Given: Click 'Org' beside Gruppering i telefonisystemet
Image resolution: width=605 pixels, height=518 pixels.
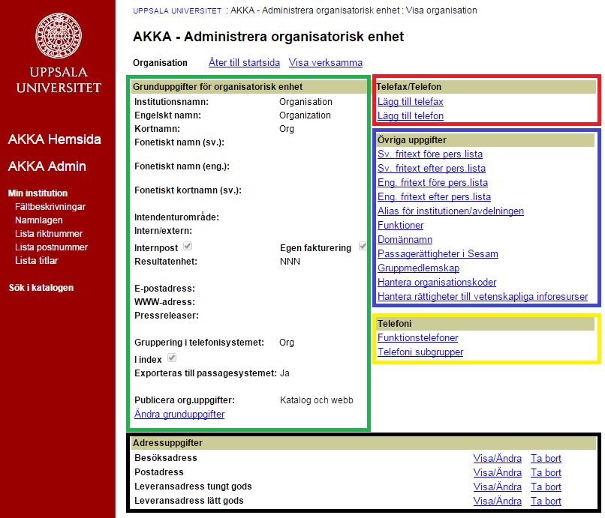Looking at the screenshot, I should coord(287,343).
